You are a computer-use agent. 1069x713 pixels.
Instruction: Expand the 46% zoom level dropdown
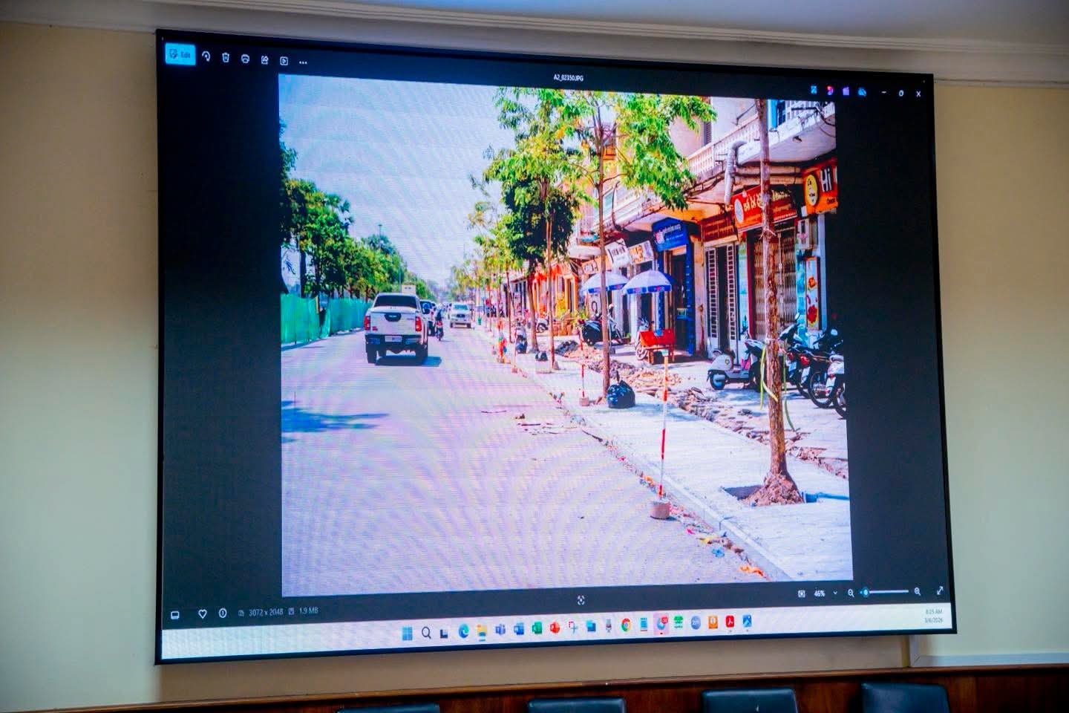coord(836,593)
